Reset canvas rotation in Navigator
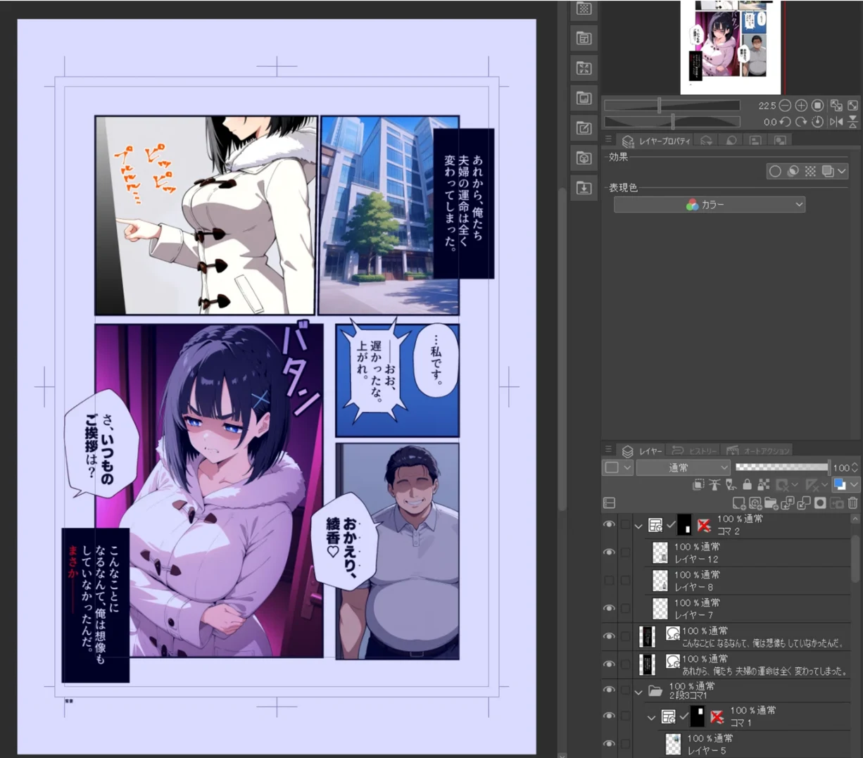The width and height of the screenshot is (863, 758). click(x=817, y=122)
